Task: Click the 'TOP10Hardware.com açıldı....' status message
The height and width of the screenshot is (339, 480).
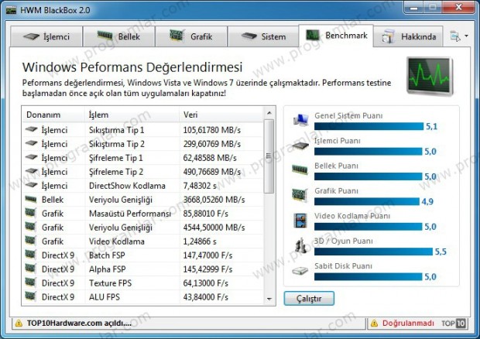Action: tap(79, 323)
